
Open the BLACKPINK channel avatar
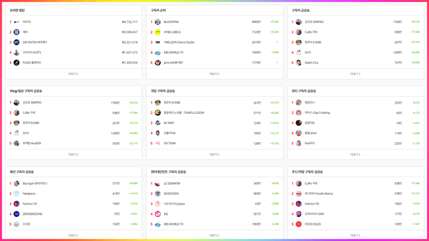[x=158, y=22]
